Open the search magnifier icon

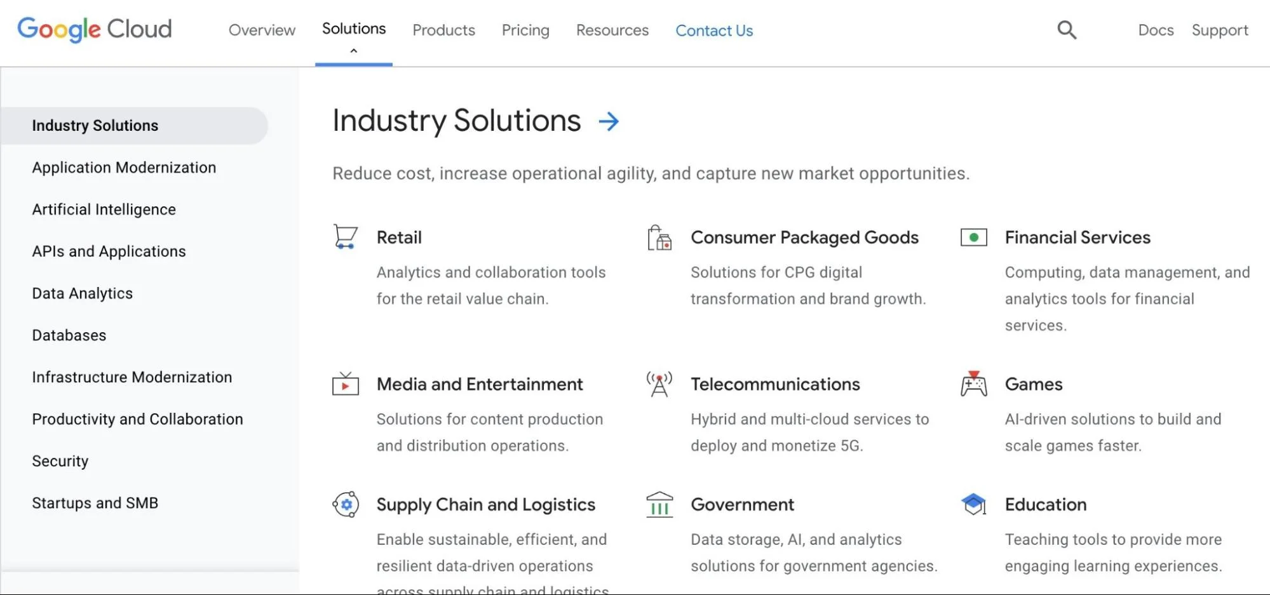pos(1067,30)
